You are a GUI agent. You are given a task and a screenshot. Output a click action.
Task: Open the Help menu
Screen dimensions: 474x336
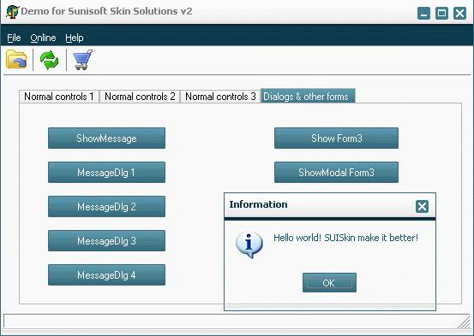pos(75,38)
